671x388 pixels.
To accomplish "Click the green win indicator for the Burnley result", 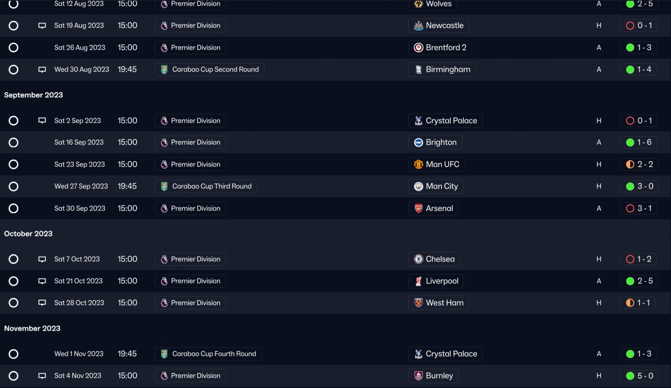I will tap(630, 375).
